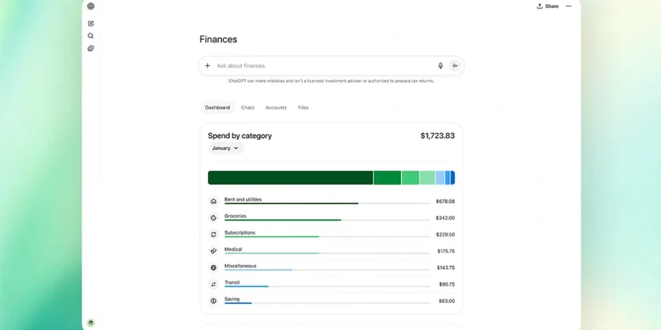The image size is (661, 330).
Task: Click the Groceries category icon
Action: click(213, 218)
